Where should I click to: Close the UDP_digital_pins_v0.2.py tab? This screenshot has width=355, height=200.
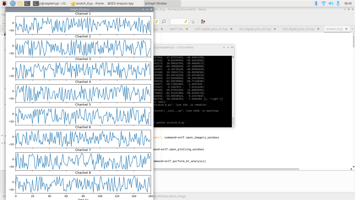coord(231,29)
